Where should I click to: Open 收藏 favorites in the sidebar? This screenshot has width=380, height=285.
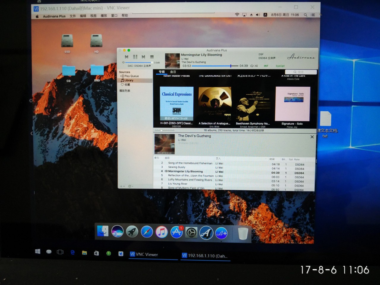coord(125,85)
